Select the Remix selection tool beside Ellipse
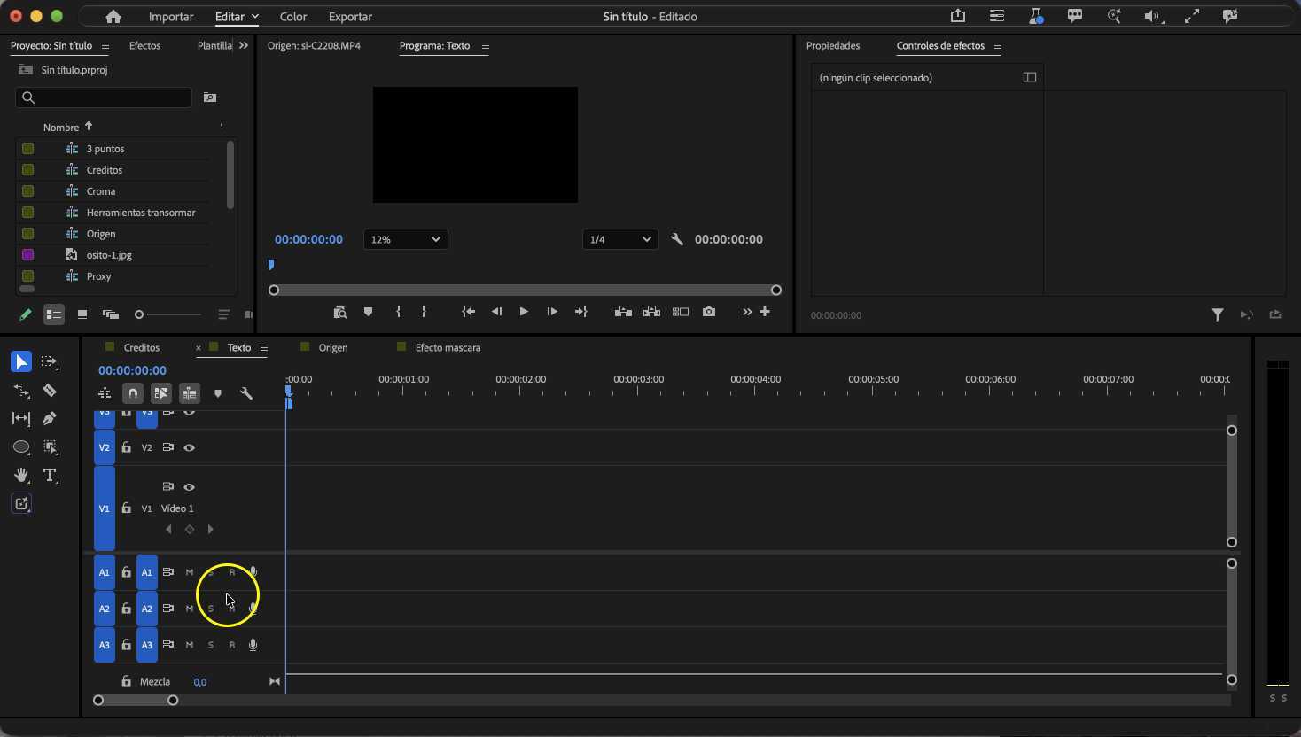This screenshot has height=737, width=1301. tap(50, 447)
